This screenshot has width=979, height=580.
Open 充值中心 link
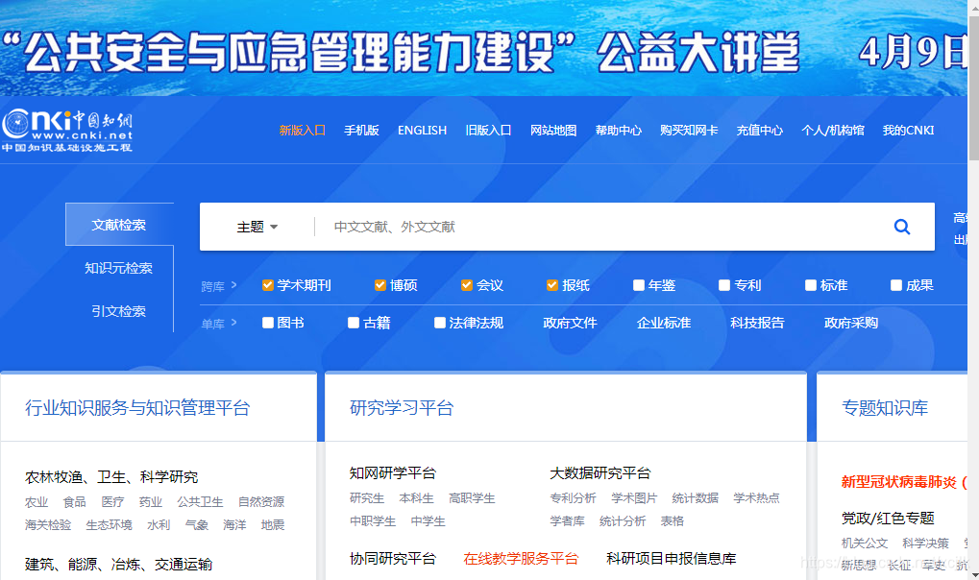coord(759,131)
